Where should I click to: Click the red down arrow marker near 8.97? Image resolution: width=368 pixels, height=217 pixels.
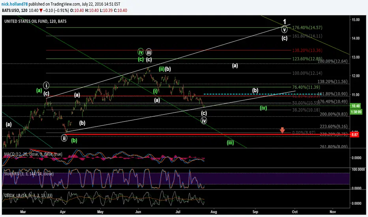[282, 130]
